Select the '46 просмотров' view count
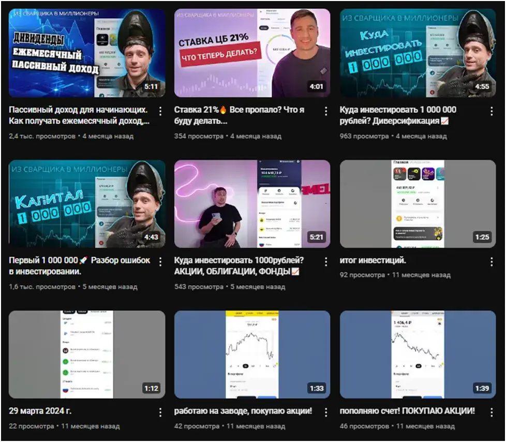Viewport: 506px width, 442px height. pyautogui.click(x=364, y=426)
